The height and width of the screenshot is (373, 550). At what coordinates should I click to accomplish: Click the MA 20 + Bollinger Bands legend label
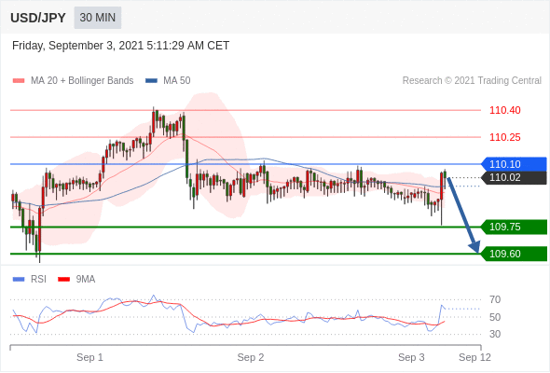point(82,81)
